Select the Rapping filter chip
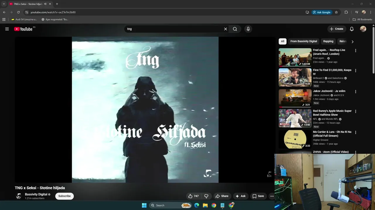Viewport: 375px width, 210px height. click(328, 41)
